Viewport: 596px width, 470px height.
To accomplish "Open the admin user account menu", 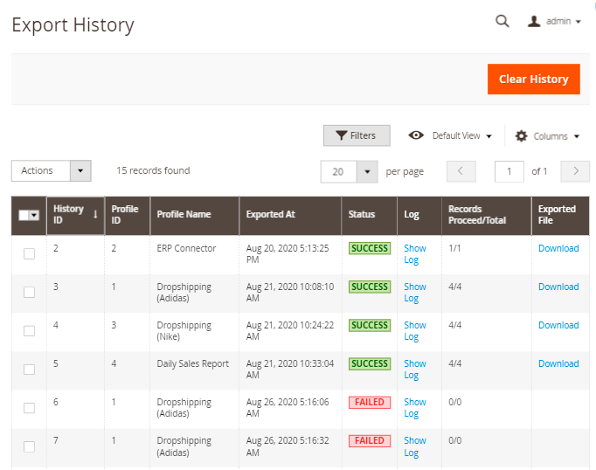I will pyautogui.click(x=556, y=22).
